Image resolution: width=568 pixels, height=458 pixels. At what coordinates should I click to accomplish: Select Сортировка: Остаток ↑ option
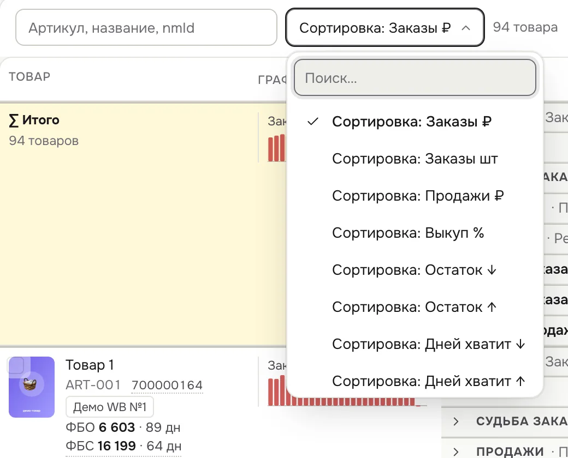[415, 307]
